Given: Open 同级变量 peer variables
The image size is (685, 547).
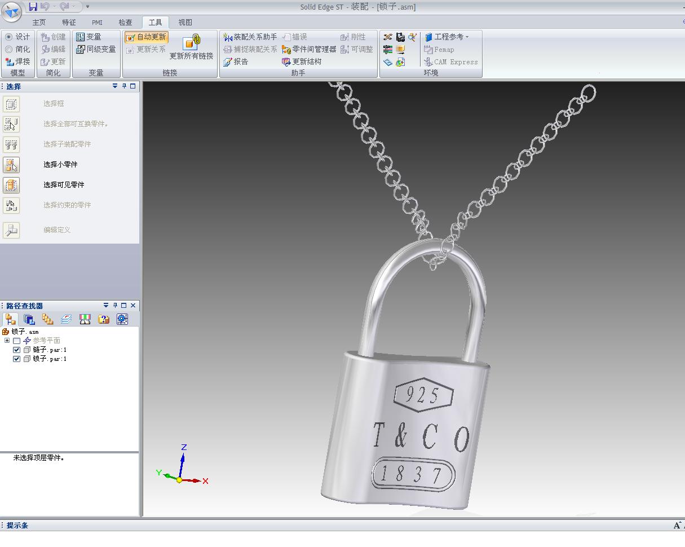Looking at the screenshot, I should (x=96, y=49).
